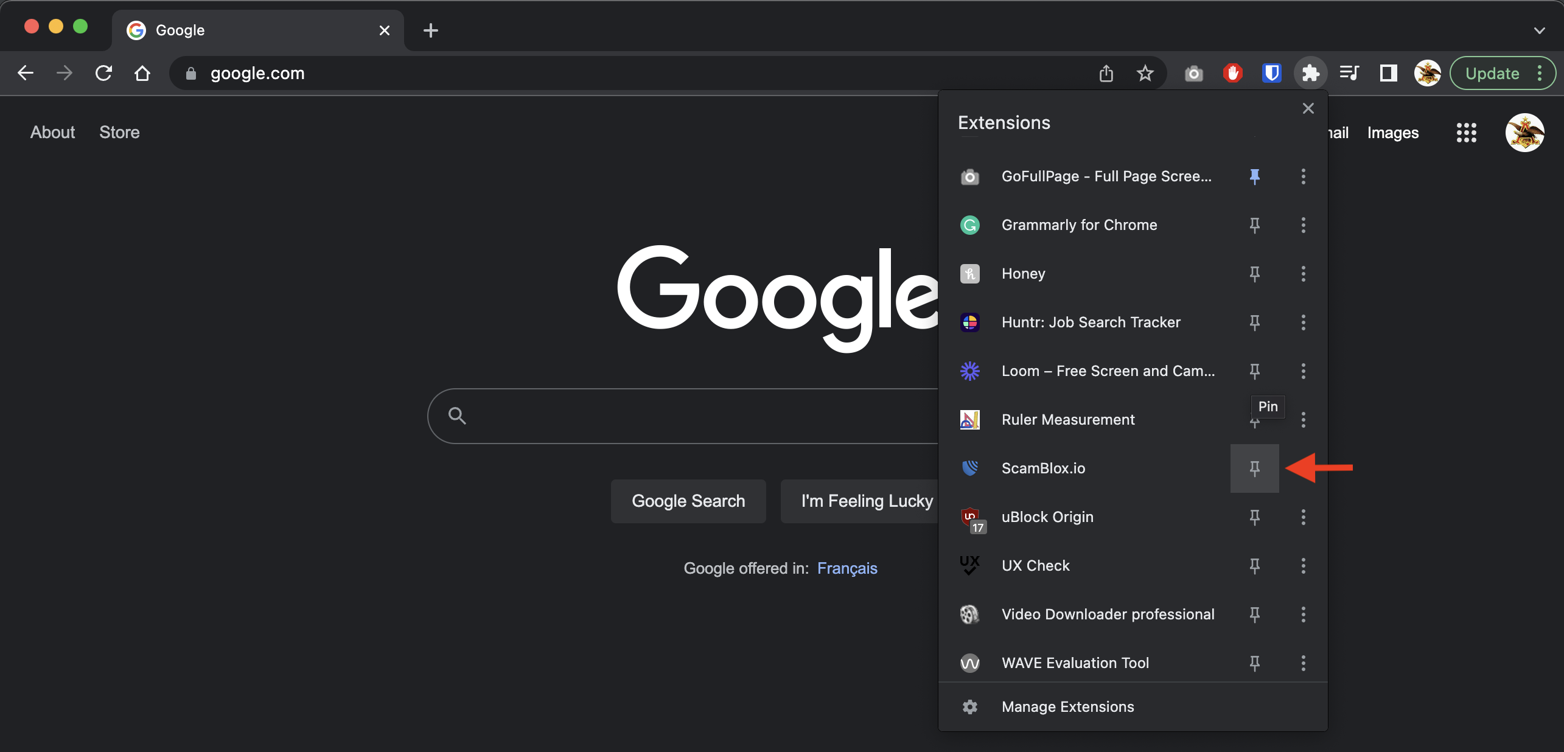
Task: Open GoFullPage camera icon in toolbar
Action: coord(1194,74)
